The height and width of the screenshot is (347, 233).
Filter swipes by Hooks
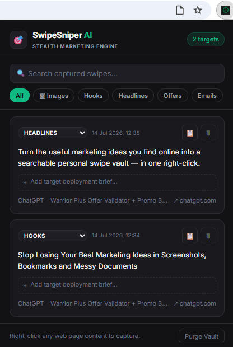point(93,96)
